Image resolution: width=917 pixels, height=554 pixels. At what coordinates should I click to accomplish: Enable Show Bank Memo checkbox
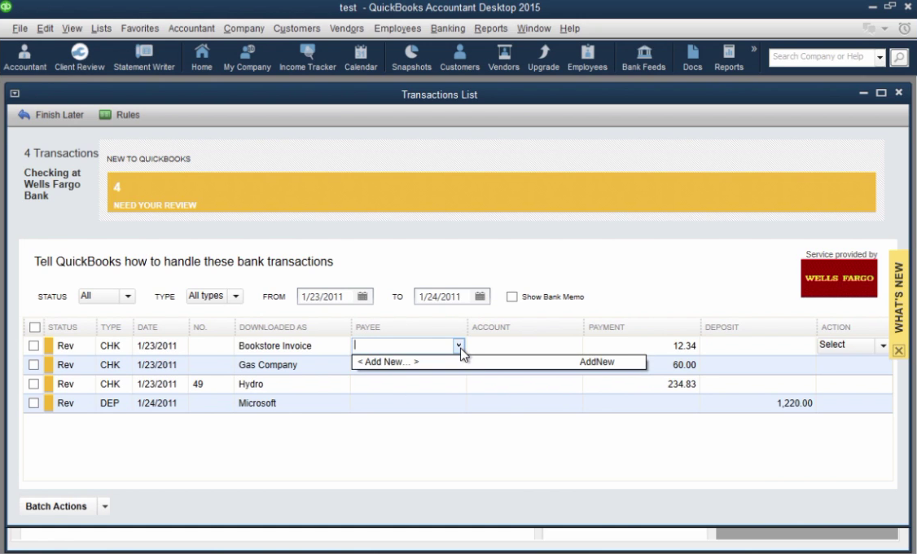tap(511, 297)
